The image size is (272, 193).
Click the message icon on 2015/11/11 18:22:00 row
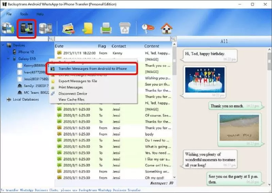point(59,53)
